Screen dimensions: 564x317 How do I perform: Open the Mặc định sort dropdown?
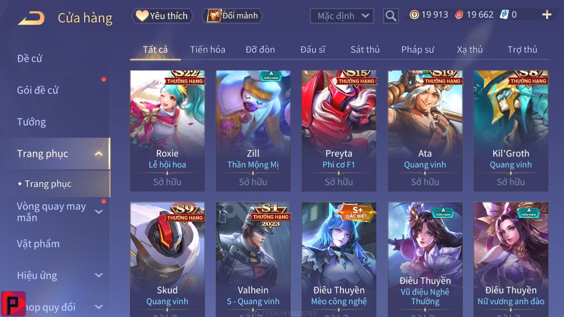[341, 16]
